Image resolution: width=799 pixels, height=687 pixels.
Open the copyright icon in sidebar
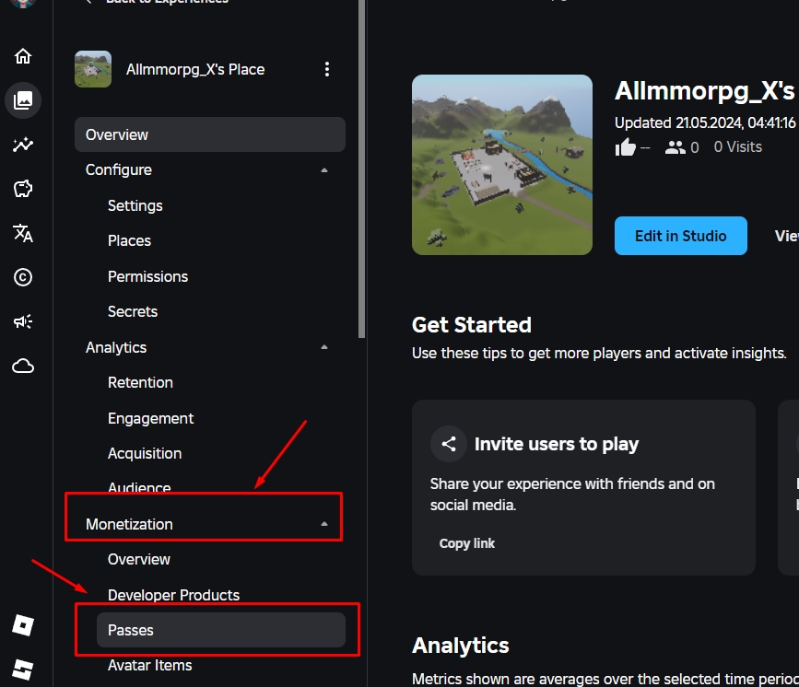point(23,277)
